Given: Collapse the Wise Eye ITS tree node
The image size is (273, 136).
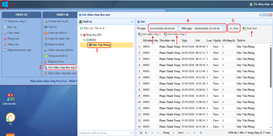Looking at the screenshot, I should tap(81, 35).
